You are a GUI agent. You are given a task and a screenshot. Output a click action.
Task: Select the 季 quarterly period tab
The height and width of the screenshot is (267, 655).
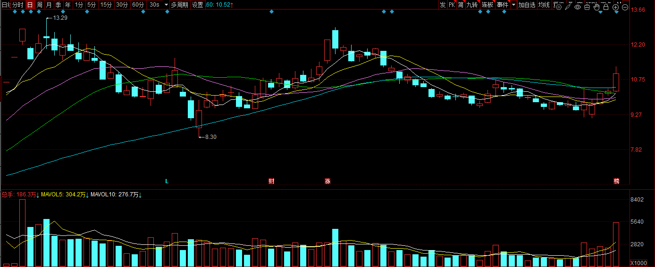tap(58, 5)
